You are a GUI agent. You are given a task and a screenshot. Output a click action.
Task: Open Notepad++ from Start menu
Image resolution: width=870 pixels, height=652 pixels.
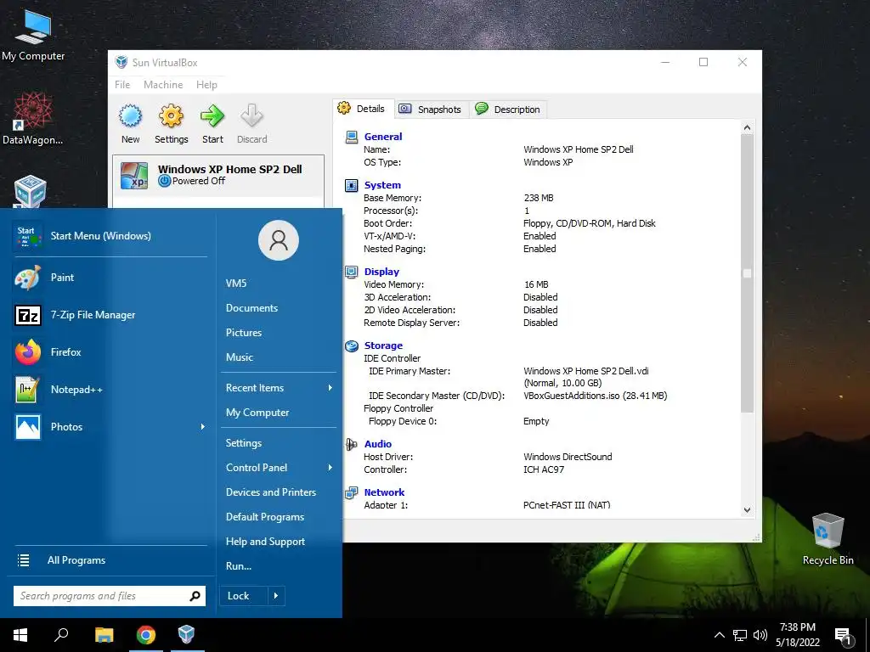coord(110,389)
